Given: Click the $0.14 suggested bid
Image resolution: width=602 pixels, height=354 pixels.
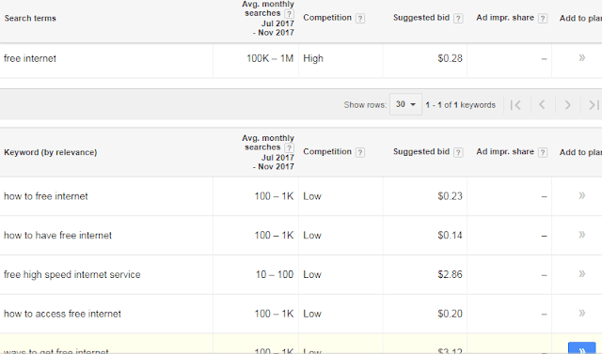Looking at the screenshot, I should pyautogui.click(x=450, y=236).
